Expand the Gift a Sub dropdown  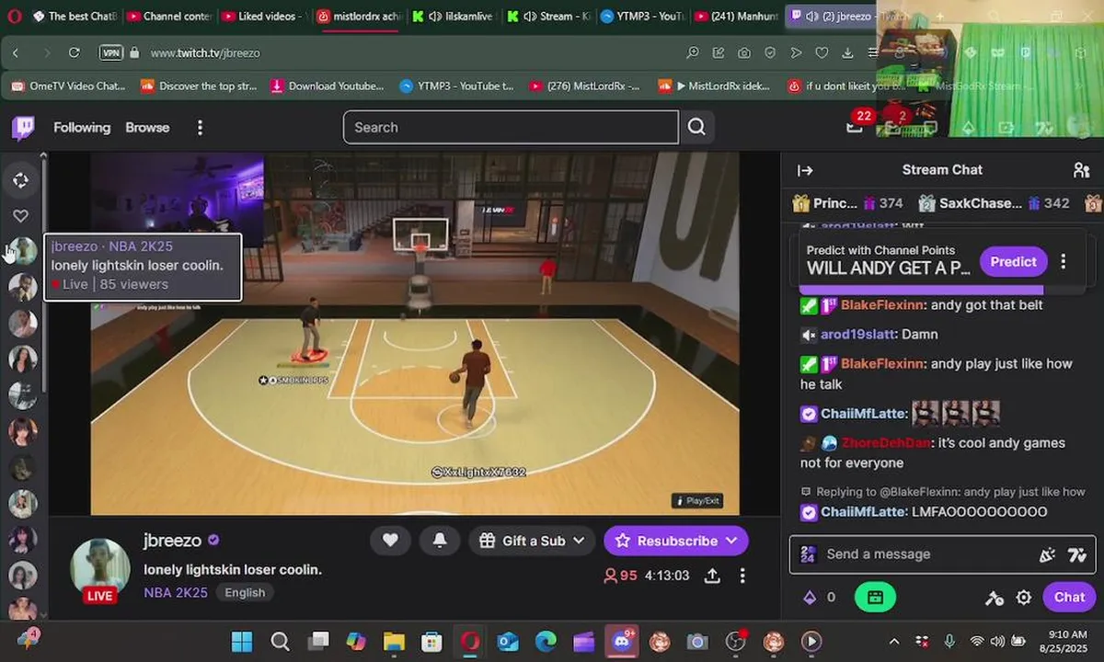[533, 541]
